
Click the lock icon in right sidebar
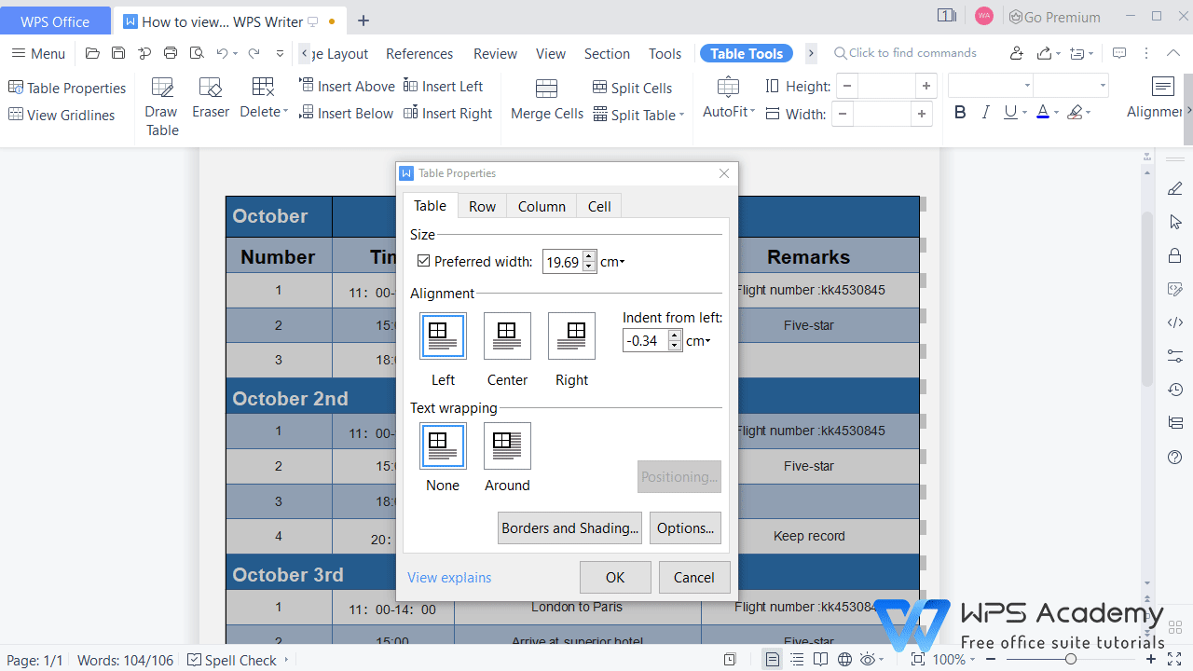1175,256
